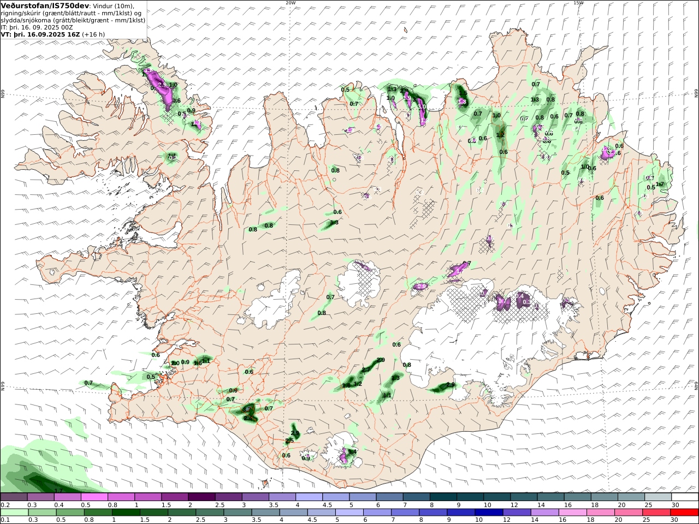Select the royal blue 9–10 rain legend swatch
699x524 pixels.
tap(461, 513)
